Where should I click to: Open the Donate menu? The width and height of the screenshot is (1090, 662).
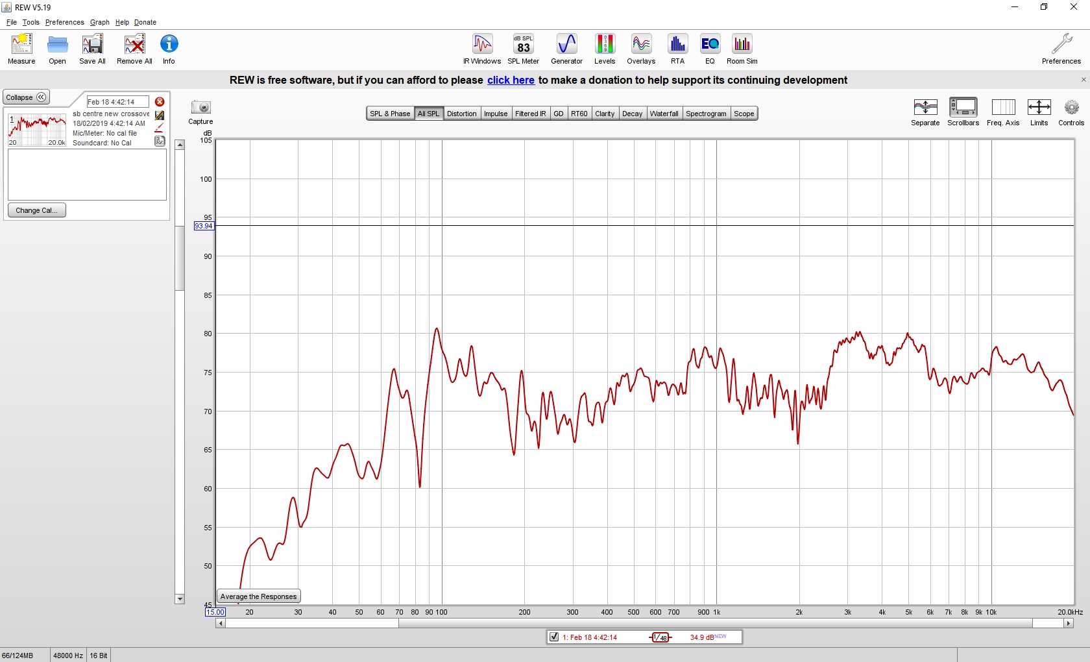point(145,22)
